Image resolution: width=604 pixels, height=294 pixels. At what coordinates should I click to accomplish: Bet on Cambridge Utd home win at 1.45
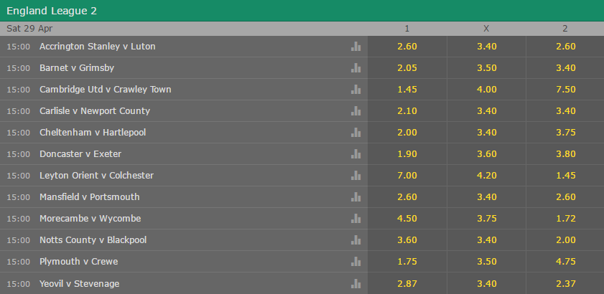click(x=407, y=90)
